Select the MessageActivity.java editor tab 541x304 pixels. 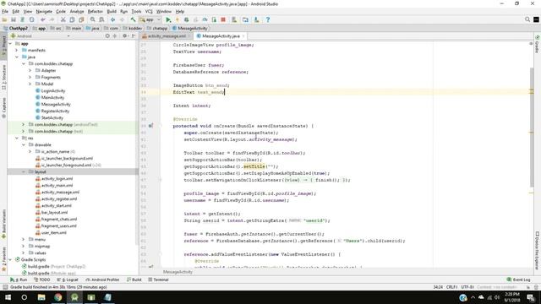coord(221,35)
